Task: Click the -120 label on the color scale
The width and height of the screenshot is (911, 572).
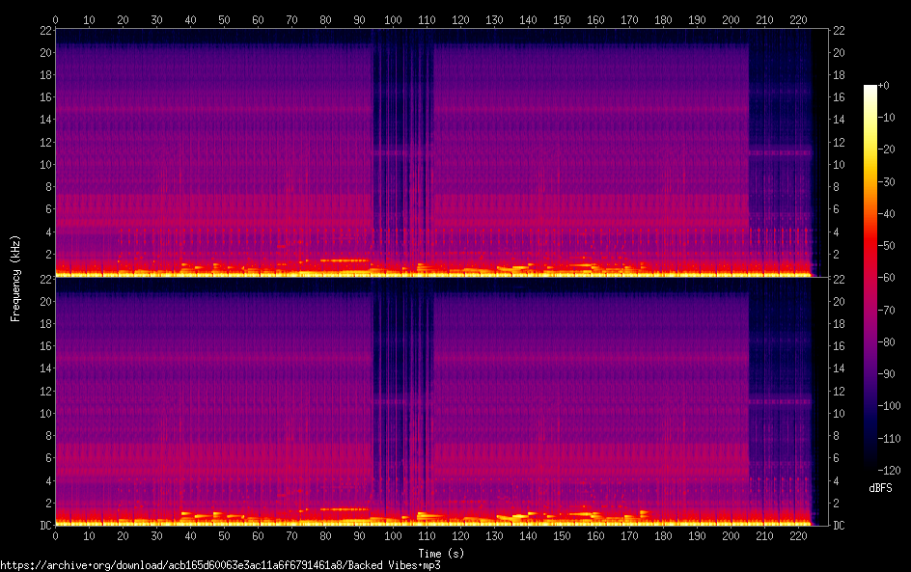Action: tap(888, 470)
